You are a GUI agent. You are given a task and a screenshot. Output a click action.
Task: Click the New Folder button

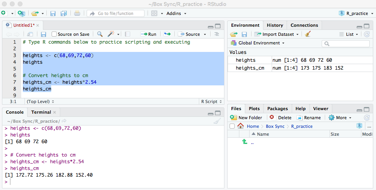[x=246, y=117]
